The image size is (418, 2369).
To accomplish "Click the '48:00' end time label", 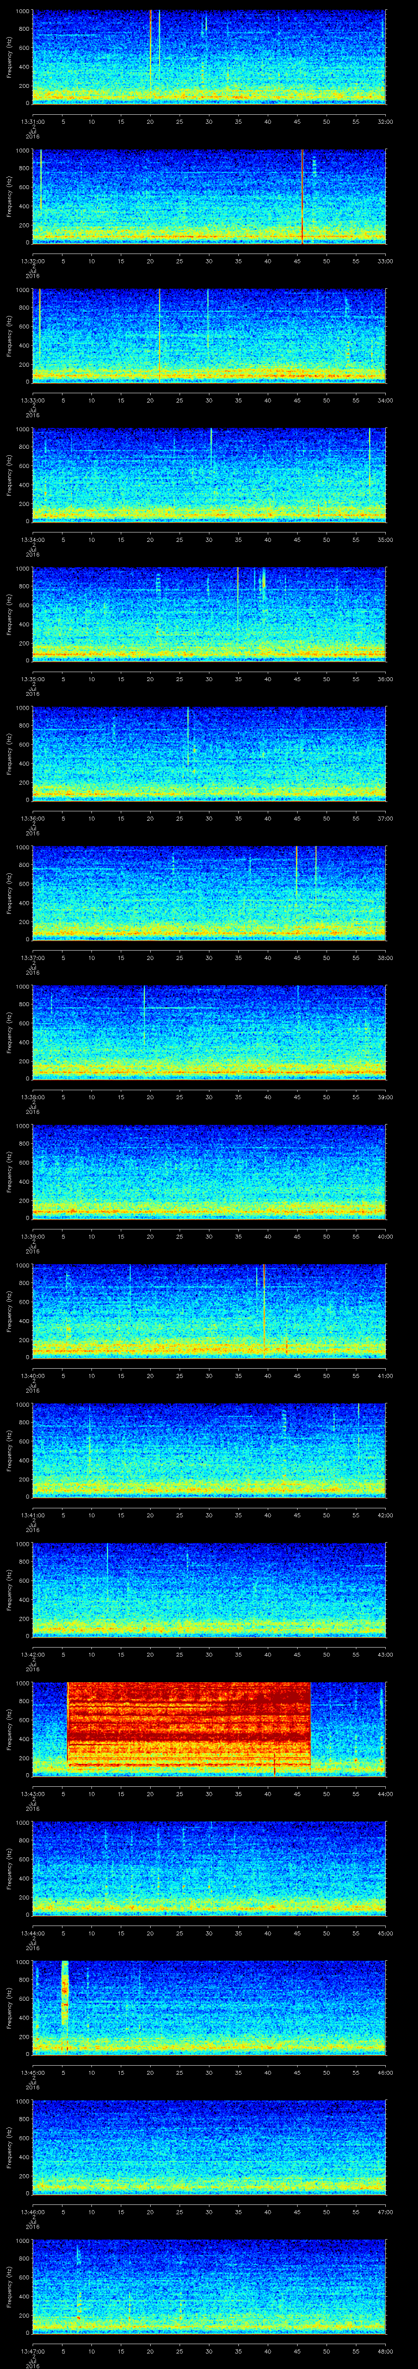I will (x=386, y=2351).
